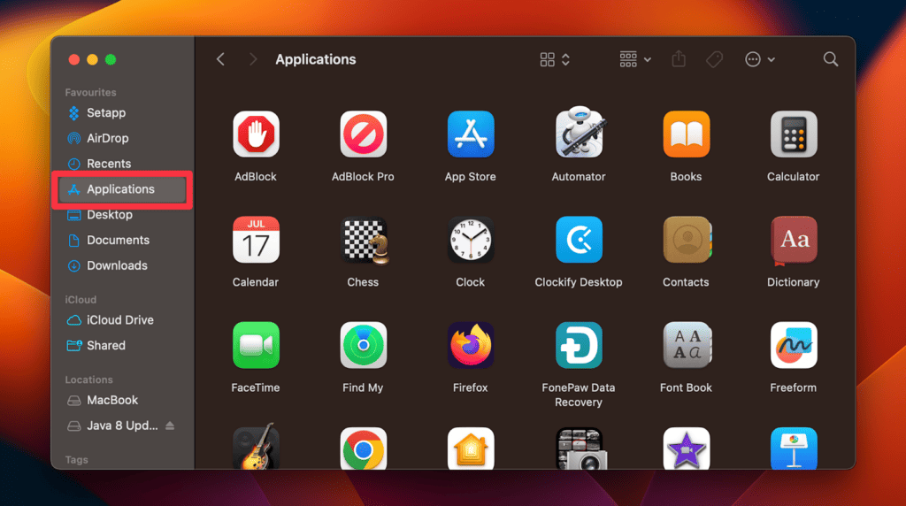Click the Applications window title
The width and height of the screenshot is (906, 506).
(x=316, y=59)
